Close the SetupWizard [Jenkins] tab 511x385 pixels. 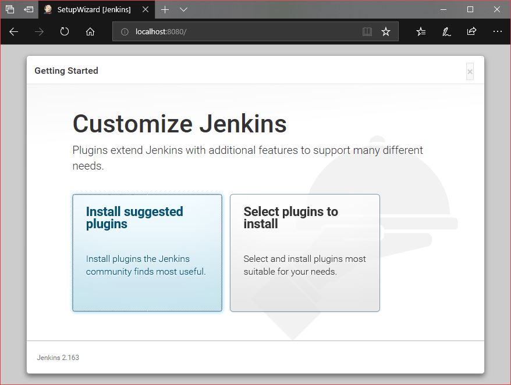[x=146, y=10]
